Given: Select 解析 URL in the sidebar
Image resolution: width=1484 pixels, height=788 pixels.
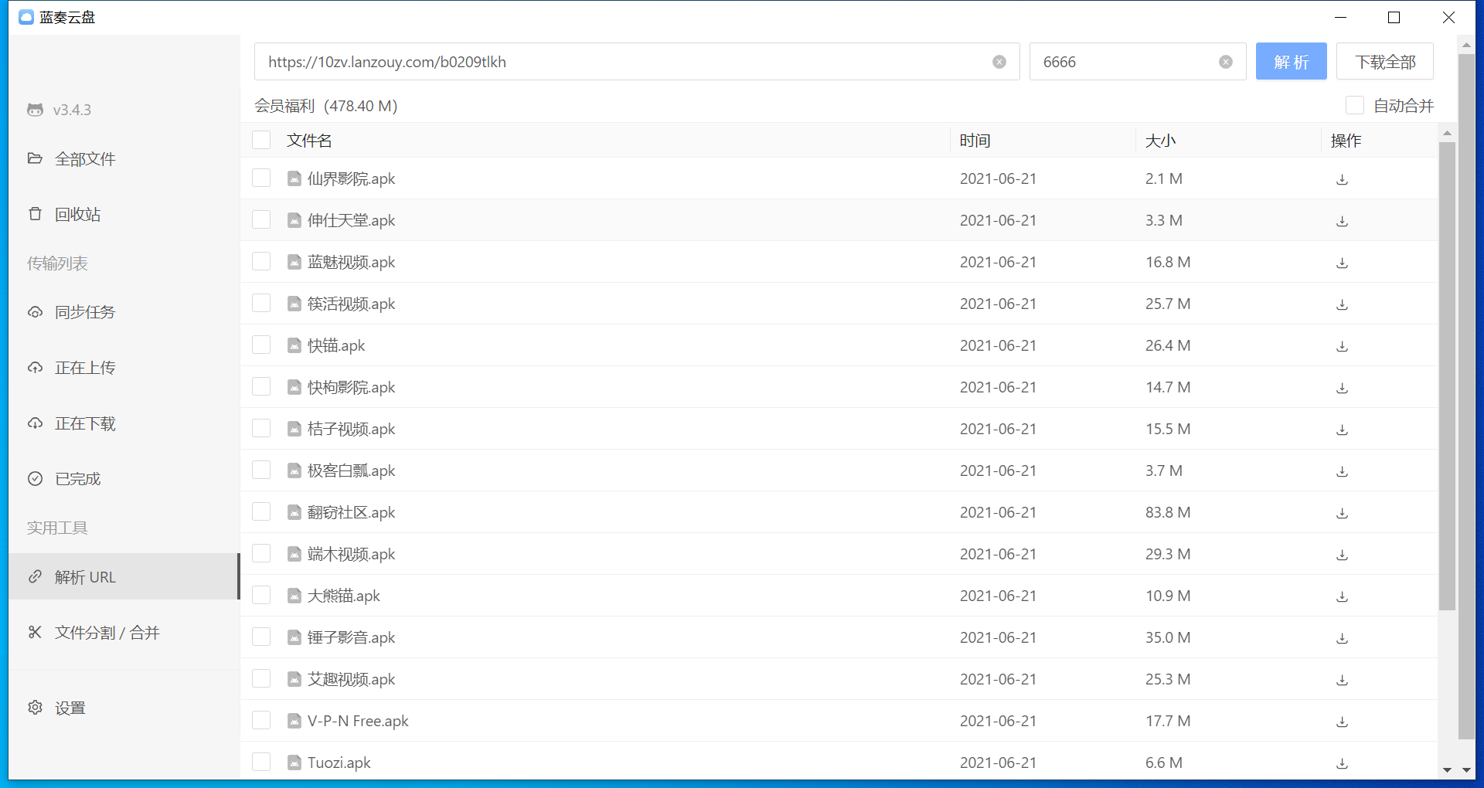Looking at the screenshot, I should point(124,576).
